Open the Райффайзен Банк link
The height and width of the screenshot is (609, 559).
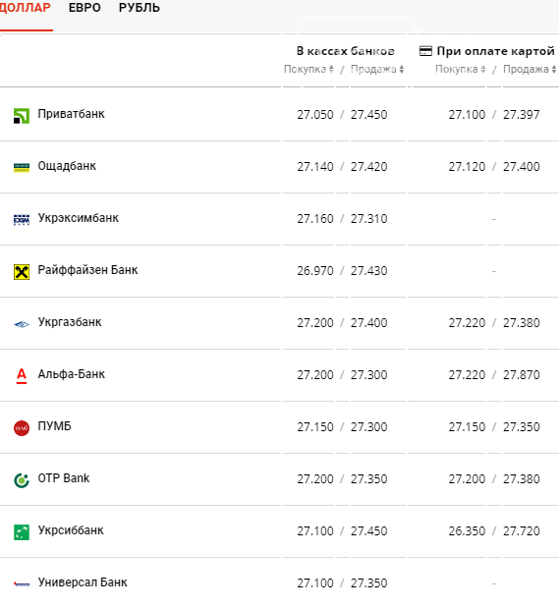[x=87, y=270]
